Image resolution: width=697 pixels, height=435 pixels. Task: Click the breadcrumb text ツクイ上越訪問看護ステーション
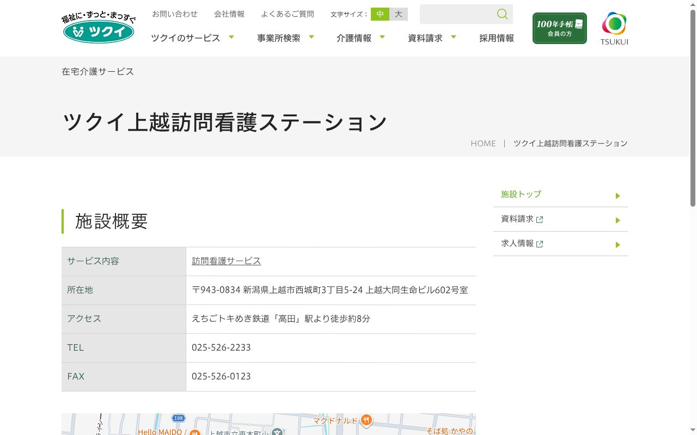[571, 144]
